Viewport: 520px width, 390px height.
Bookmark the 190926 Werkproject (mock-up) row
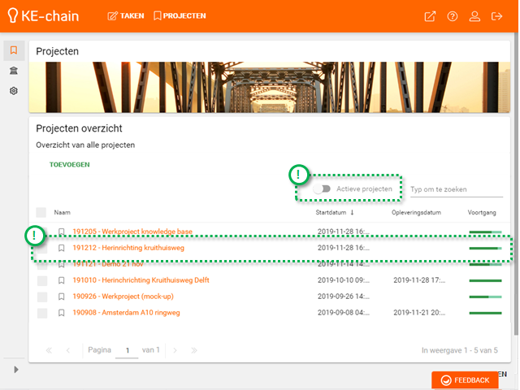62,297
